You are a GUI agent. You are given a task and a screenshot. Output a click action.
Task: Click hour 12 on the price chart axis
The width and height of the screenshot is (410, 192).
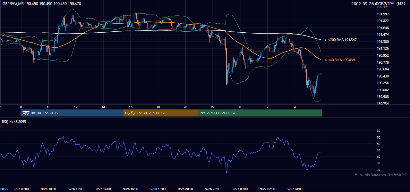tap(76, 107)
